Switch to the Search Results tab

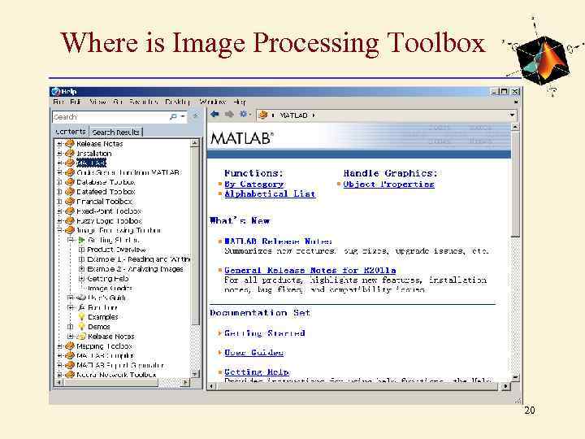[x=115, y=133]
